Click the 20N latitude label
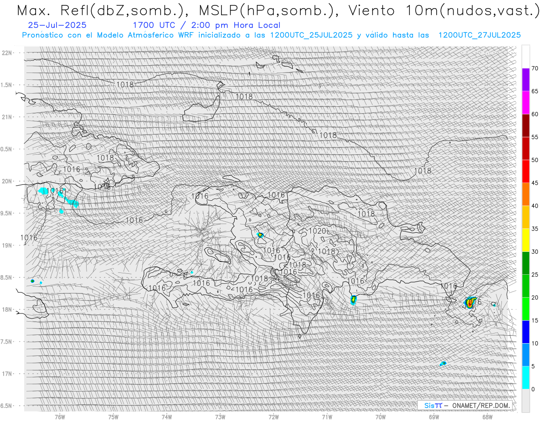Screen dimensions: 547x423 click(8, 181)
